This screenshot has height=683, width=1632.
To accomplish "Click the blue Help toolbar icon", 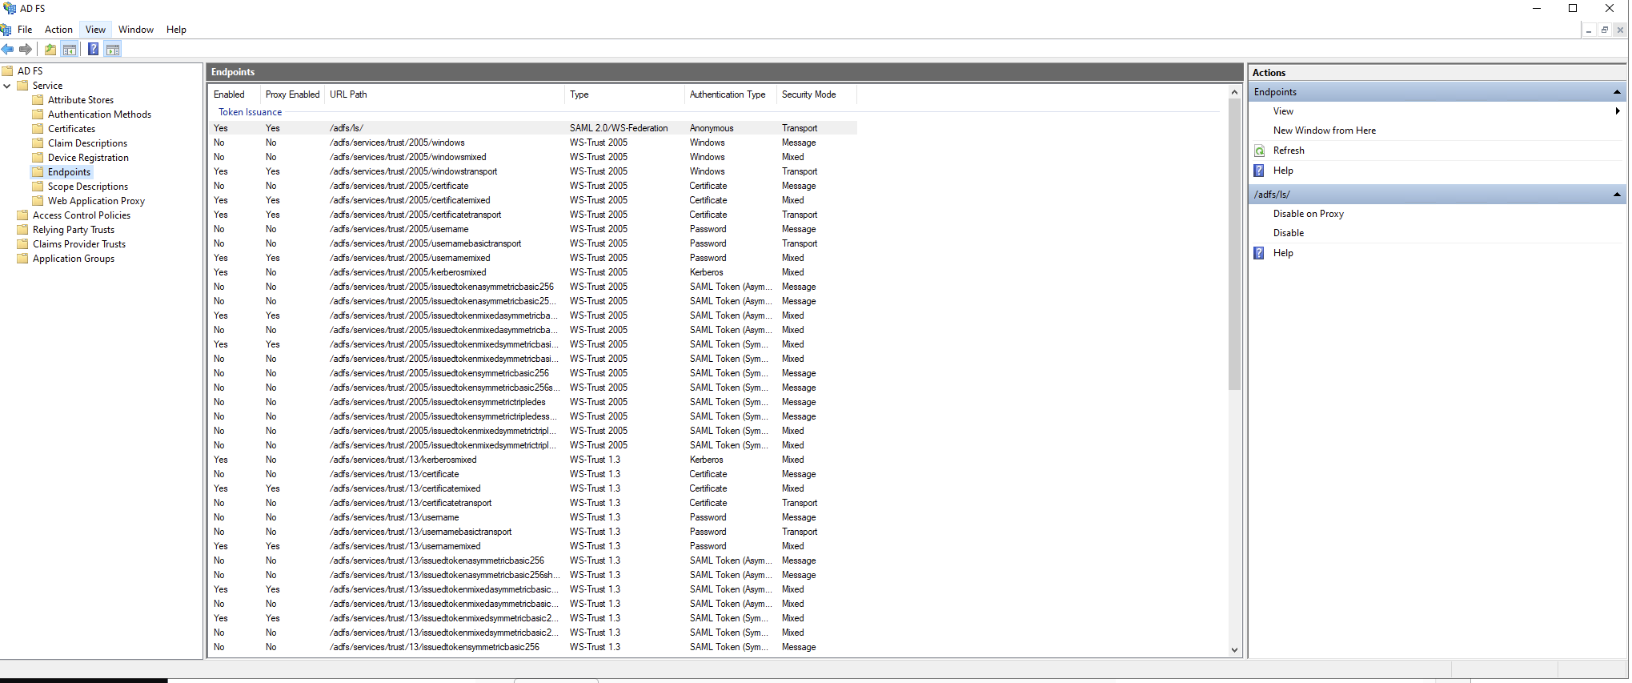I will 94,50.
